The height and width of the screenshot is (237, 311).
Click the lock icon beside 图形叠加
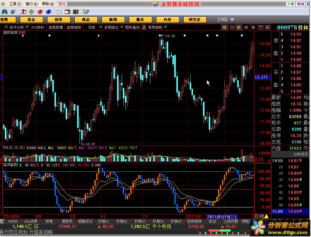click(x=144, y=27)
